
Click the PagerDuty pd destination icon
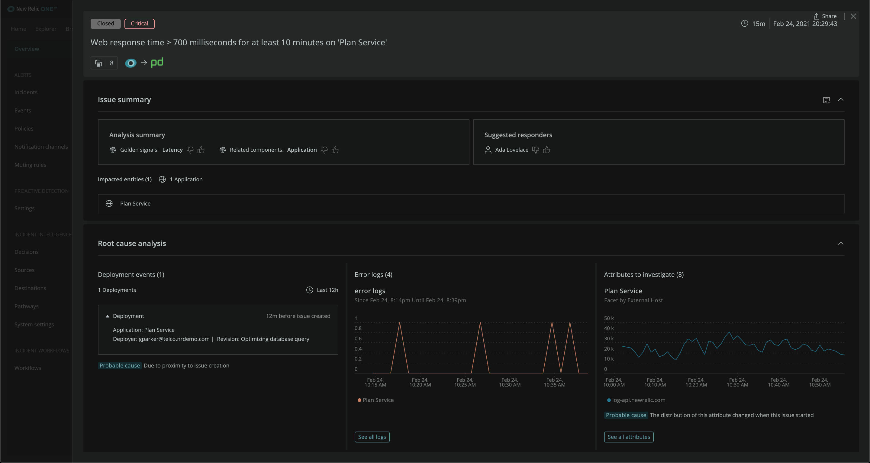[x=157, y=63]
